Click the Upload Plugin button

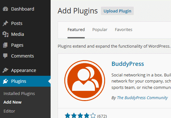(117, 11)
